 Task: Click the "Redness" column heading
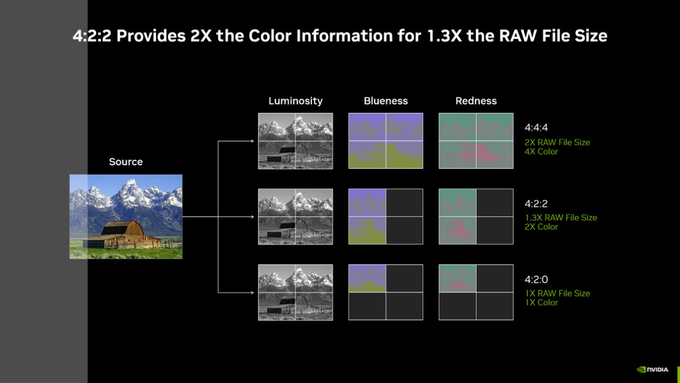[476, 101]
